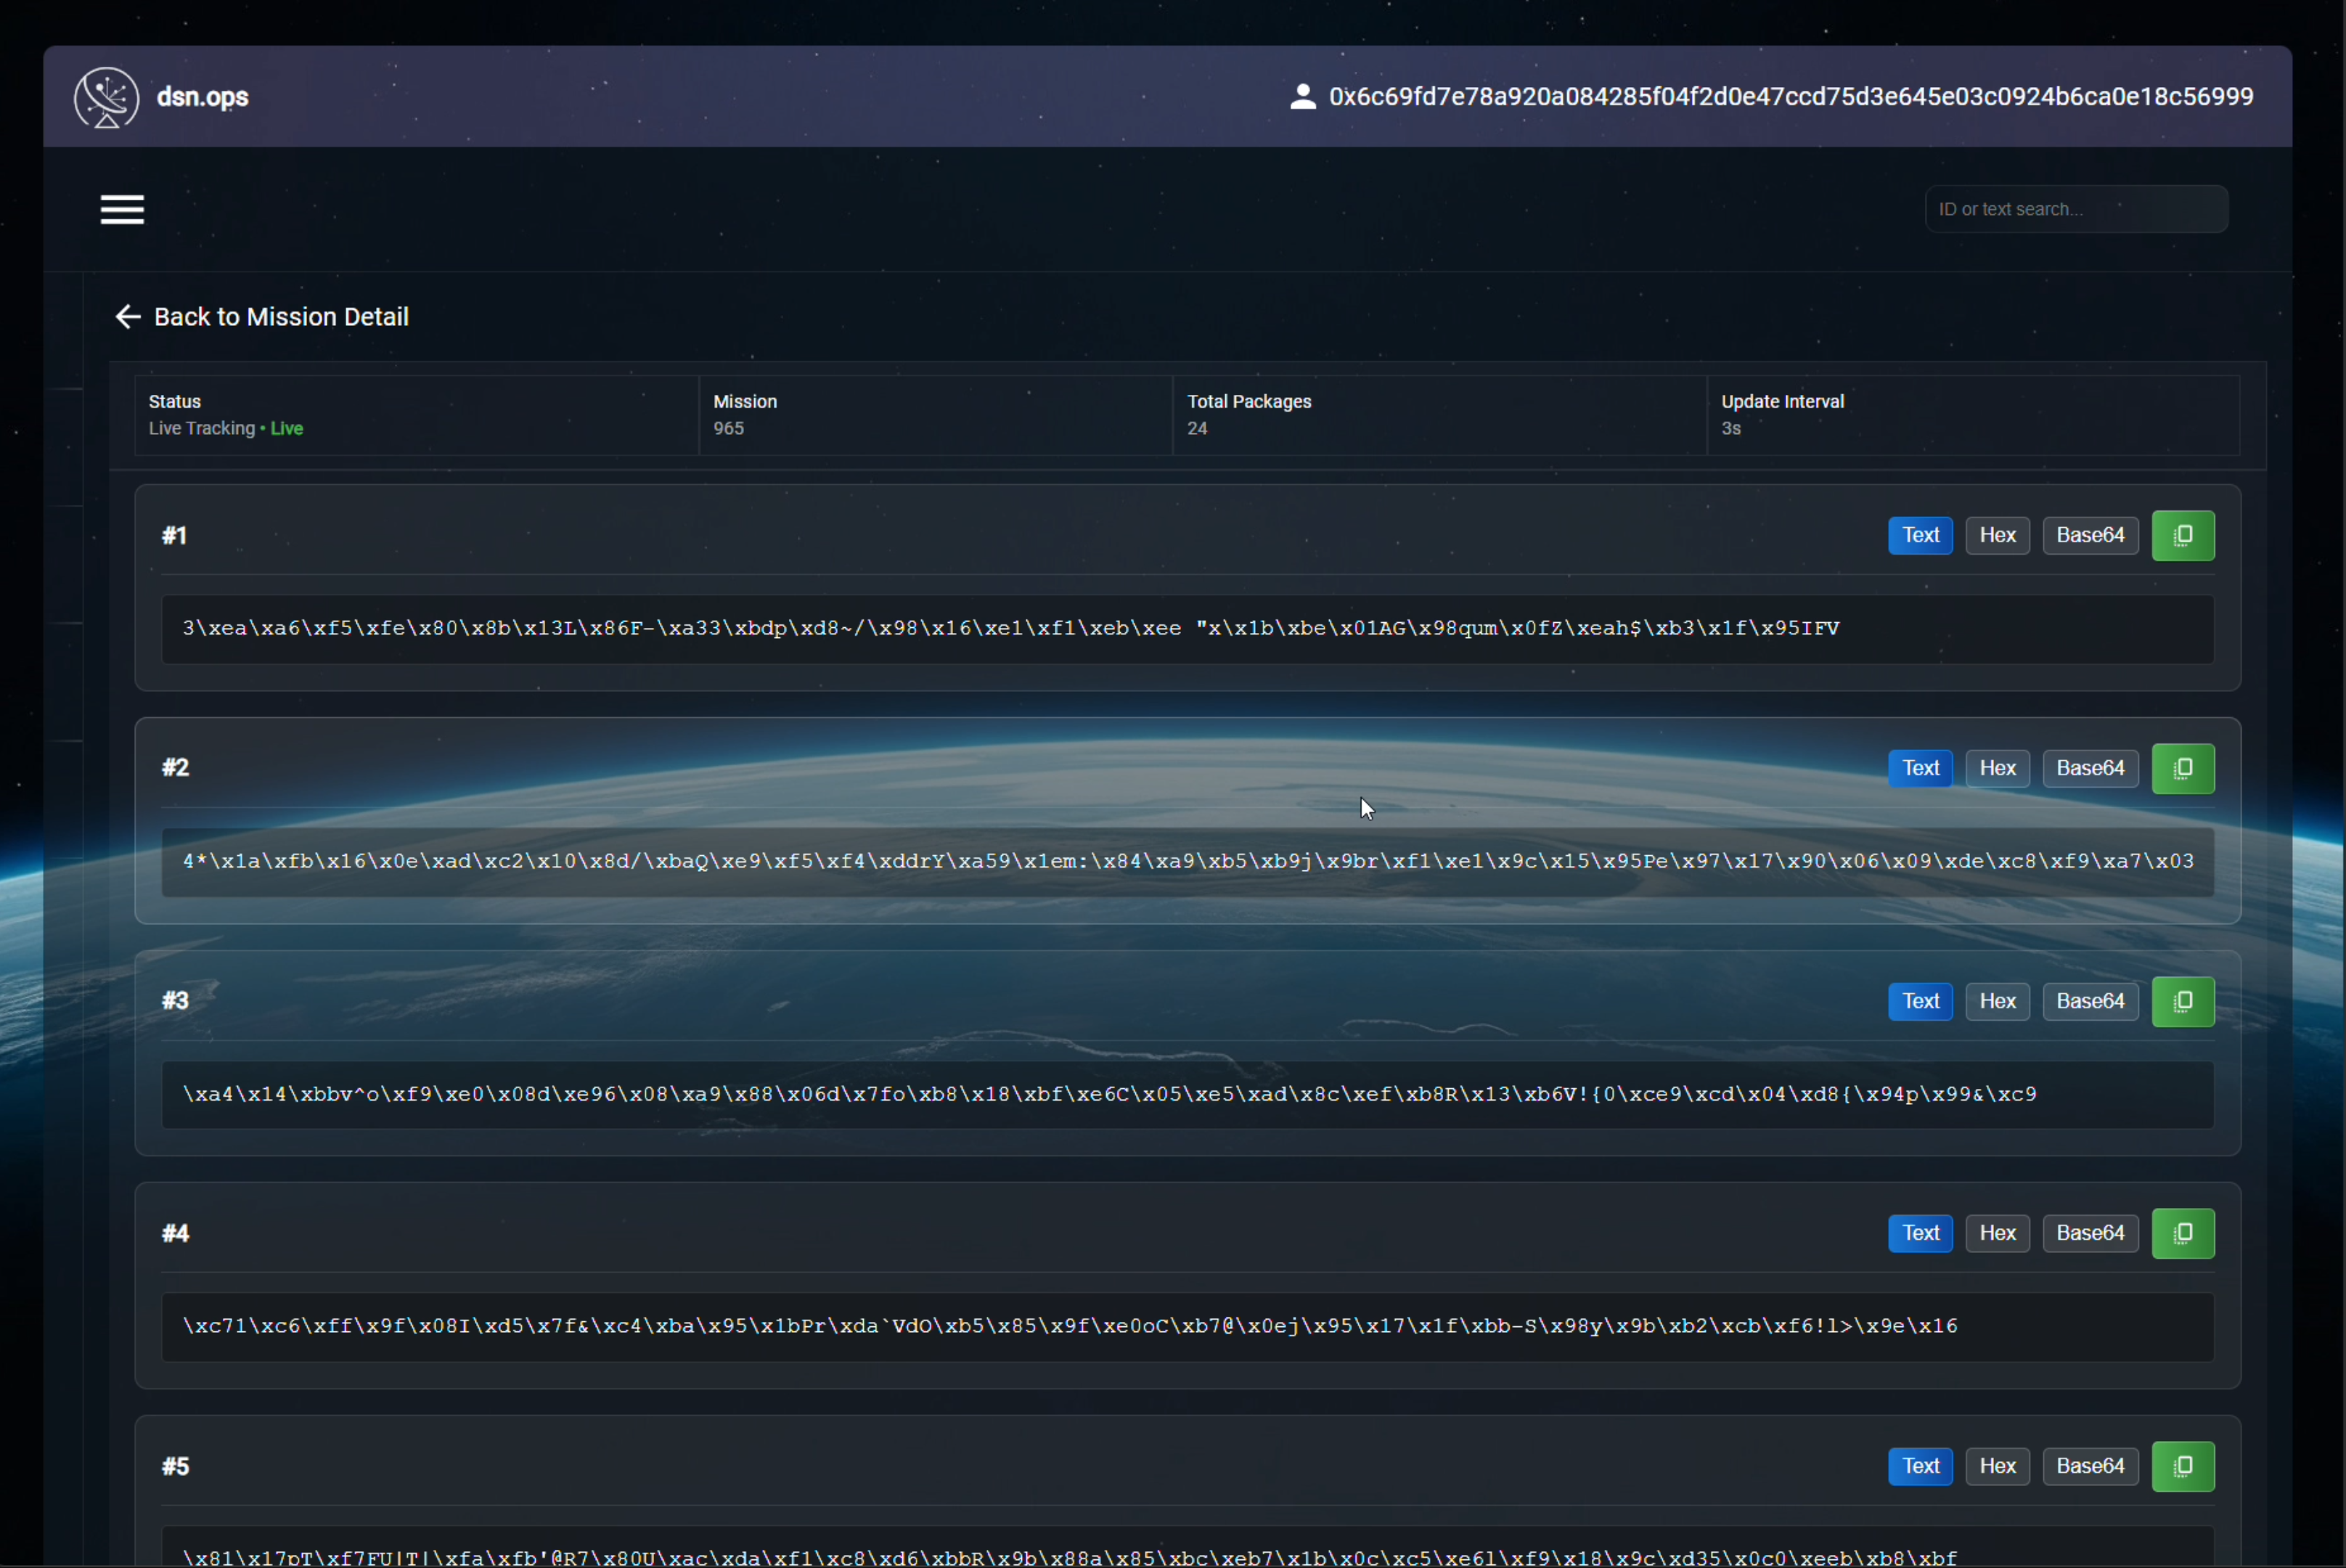The image size is (2346, 1568).
Task: Click the #5 package heading
Action: click(175, 1467)
